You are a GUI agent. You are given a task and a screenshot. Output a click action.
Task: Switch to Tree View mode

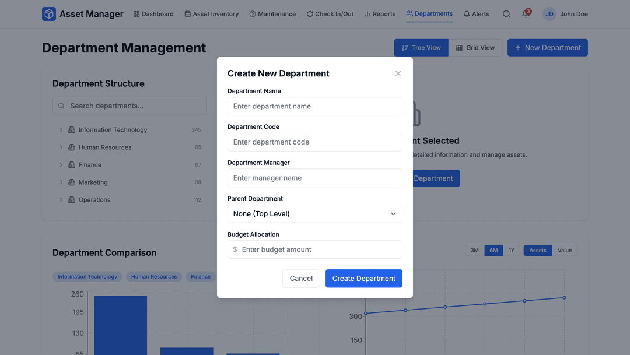[x=421, y=47]
